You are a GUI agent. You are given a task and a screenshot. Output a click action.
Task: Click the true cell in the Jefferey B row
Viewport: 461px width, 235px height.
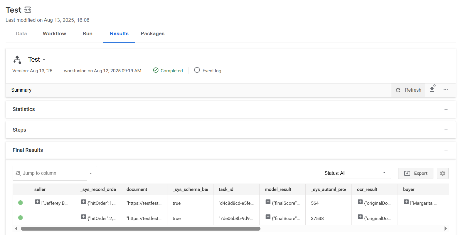click(190, 203)
